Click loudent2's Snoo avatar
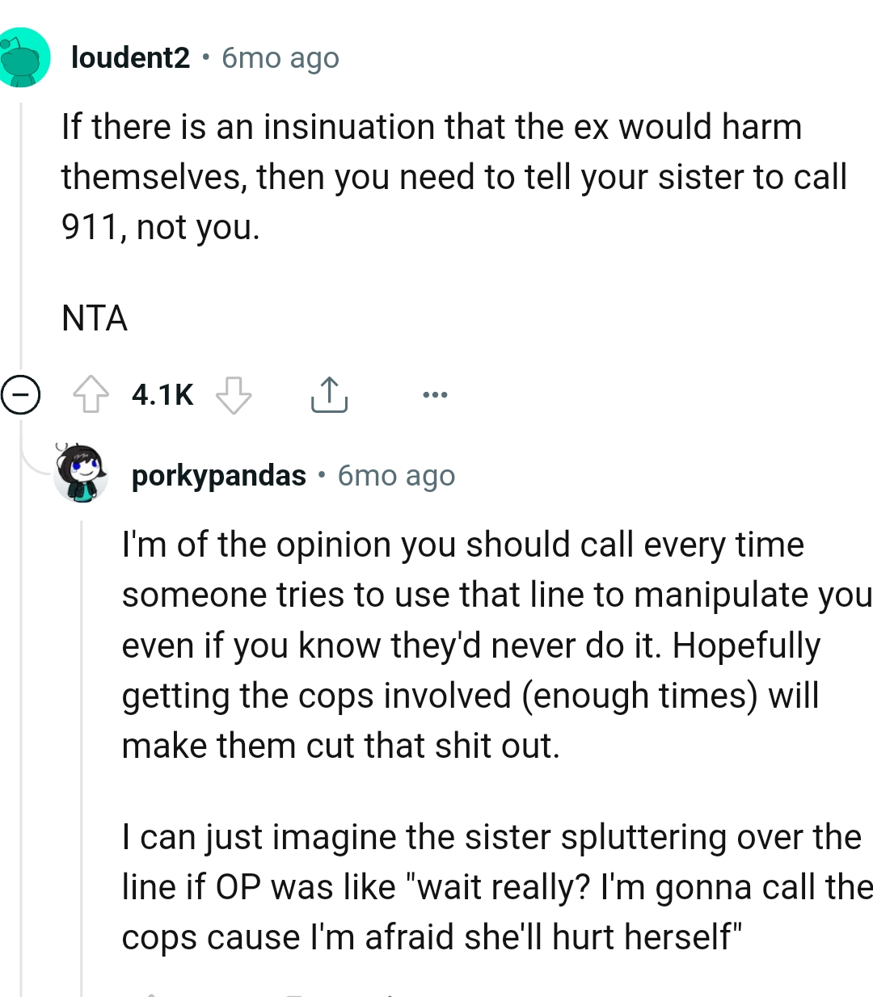The image size is (873, 997). tap(24, 58)
